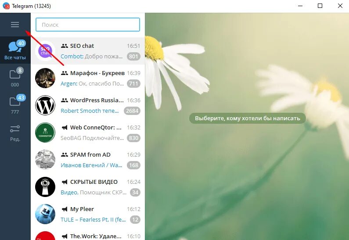Open the СКРЫТЫЕ ВИДЕО channel title
Image resolution: width=349 pixels, height=240 pixels.
pos(94,182)
